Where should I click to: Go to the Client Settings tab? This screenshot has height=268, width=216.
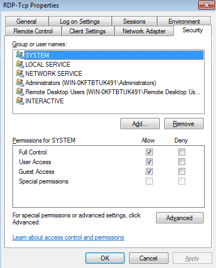pyautogui.click(x=87, y=31)
